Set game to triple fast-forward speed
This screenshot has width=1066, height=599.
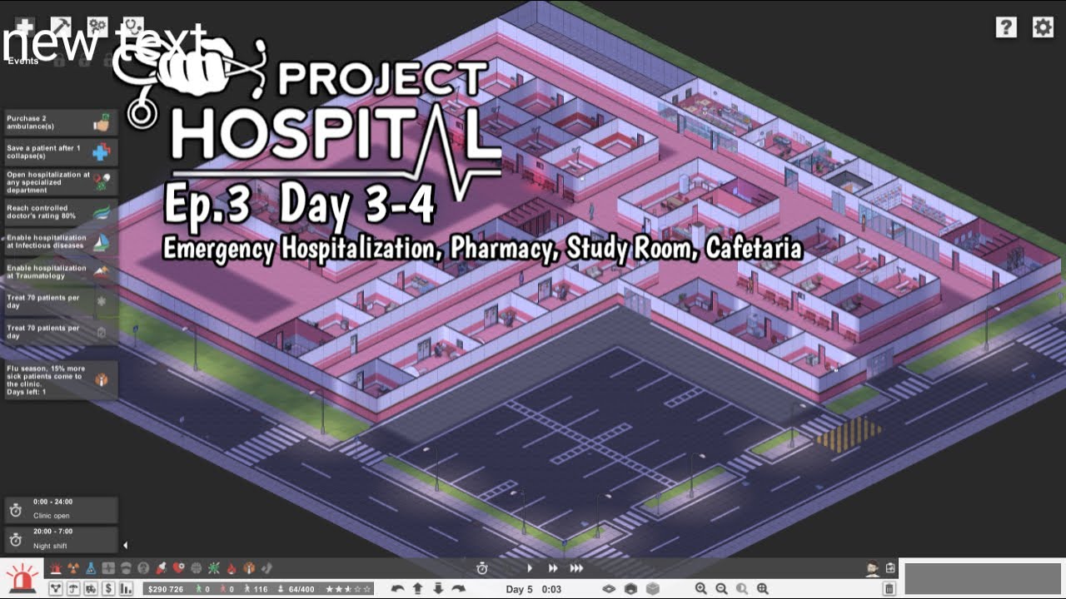[x=576, y=568]
